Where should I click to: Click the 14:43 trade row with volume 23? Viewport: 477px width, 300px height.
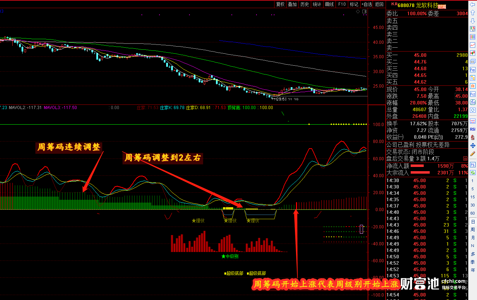coord(427,225)
